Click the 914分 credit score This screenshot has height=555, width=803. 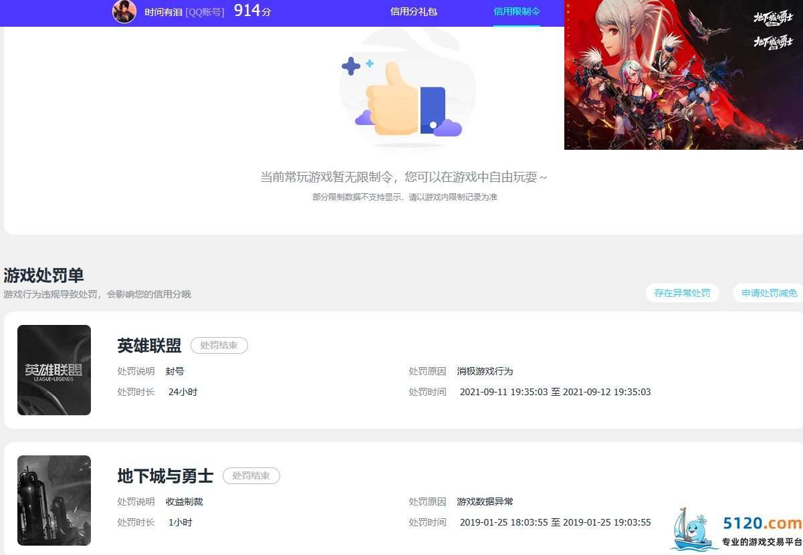252,11
